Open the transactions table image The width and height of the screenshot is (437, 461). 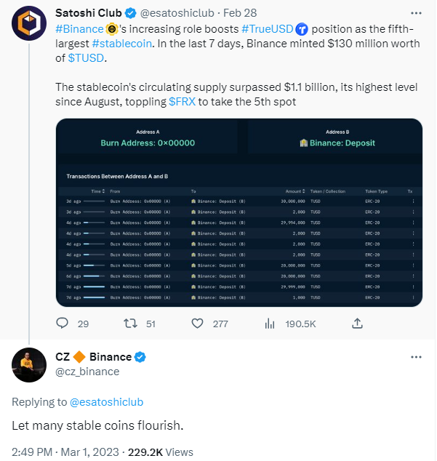click(239, 212)
